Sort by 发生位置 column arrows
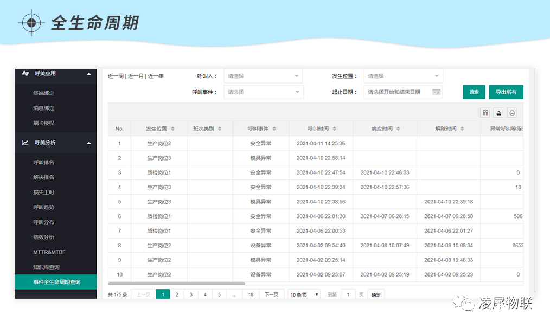The width and height of the screenshot is (550, 327). point(173,129)
